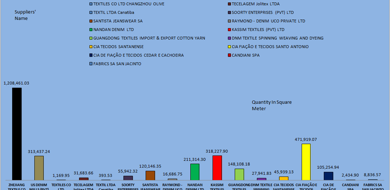Click CIA DE FIAÇÃO CEDAR legend navy swatch
Screen dimensions: 390x190
click(x=91, y=55)
